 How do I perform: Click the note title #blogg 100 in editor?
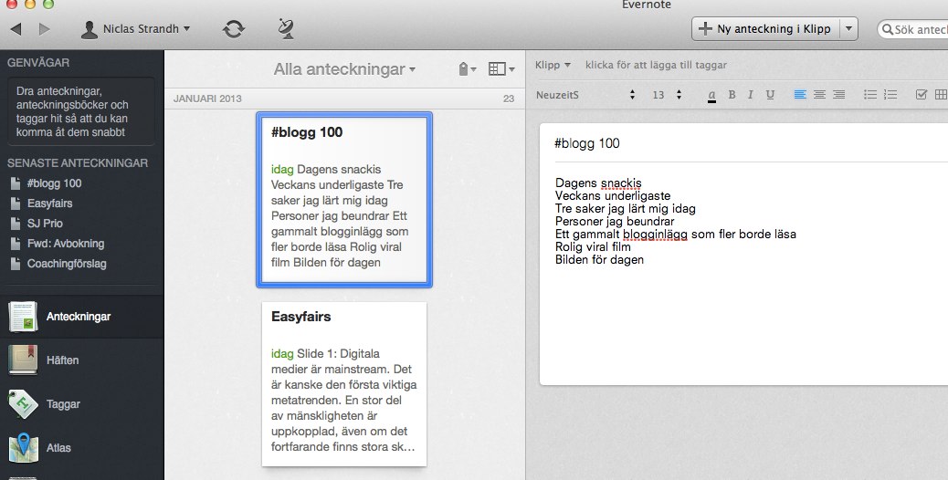tap(587, 143)
